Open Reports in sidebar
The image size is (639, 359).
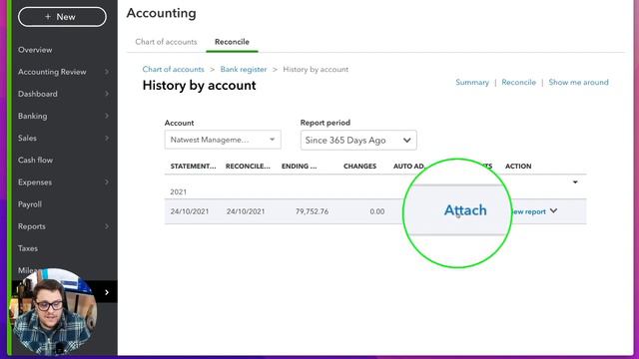click(32, 226)
